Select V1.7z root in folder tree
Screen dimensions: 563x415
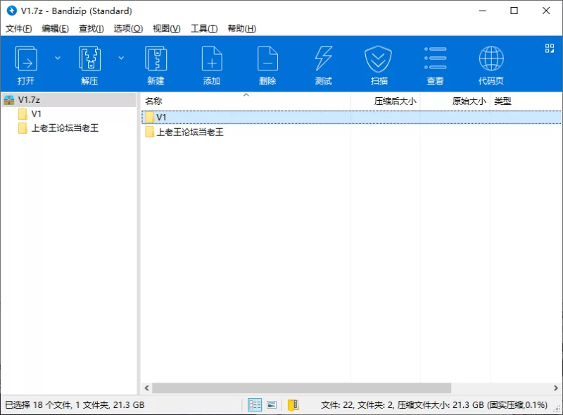pos(69,99)
